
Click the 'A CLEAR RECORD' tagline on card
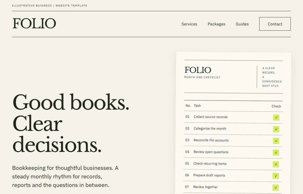[272, 77]
